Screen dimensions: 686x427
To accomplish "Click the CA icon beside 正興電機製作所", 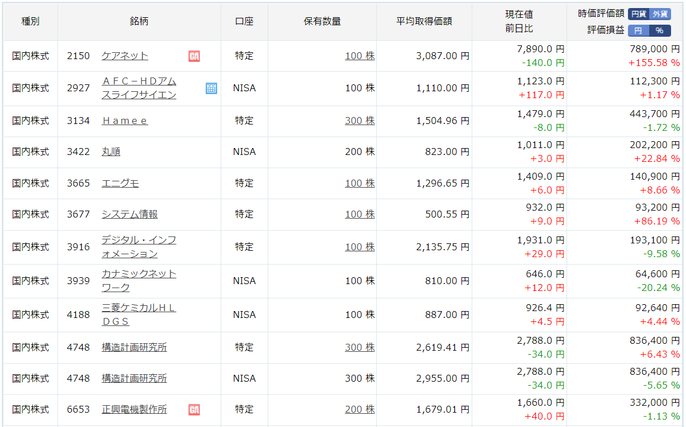I will point(194,410).
